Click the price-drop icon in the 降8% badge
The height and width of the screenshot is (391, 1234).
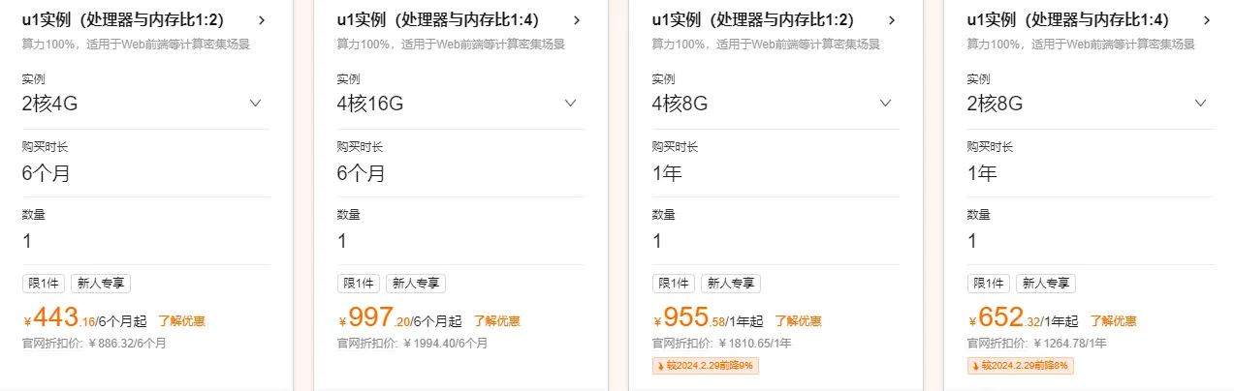976,366
